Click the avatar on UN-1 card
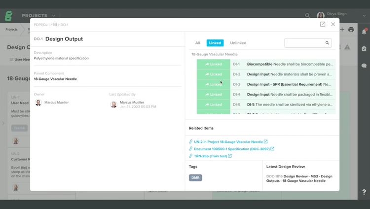This screenshot has width=370, height=209. [16, 141]
